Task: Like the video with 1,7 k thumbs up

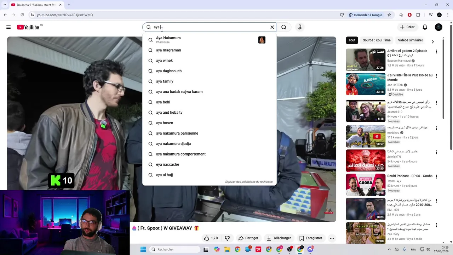Action: click(211, 238)
